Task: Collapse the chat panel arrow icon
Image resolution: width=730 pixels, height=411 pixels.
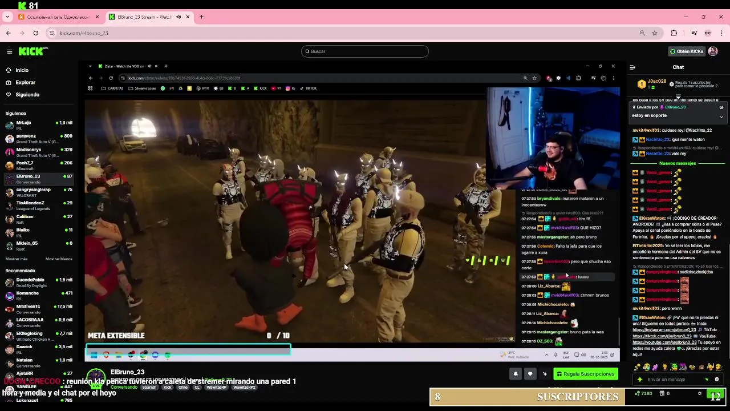Action: pyautogui.click(x=632, y=67)
